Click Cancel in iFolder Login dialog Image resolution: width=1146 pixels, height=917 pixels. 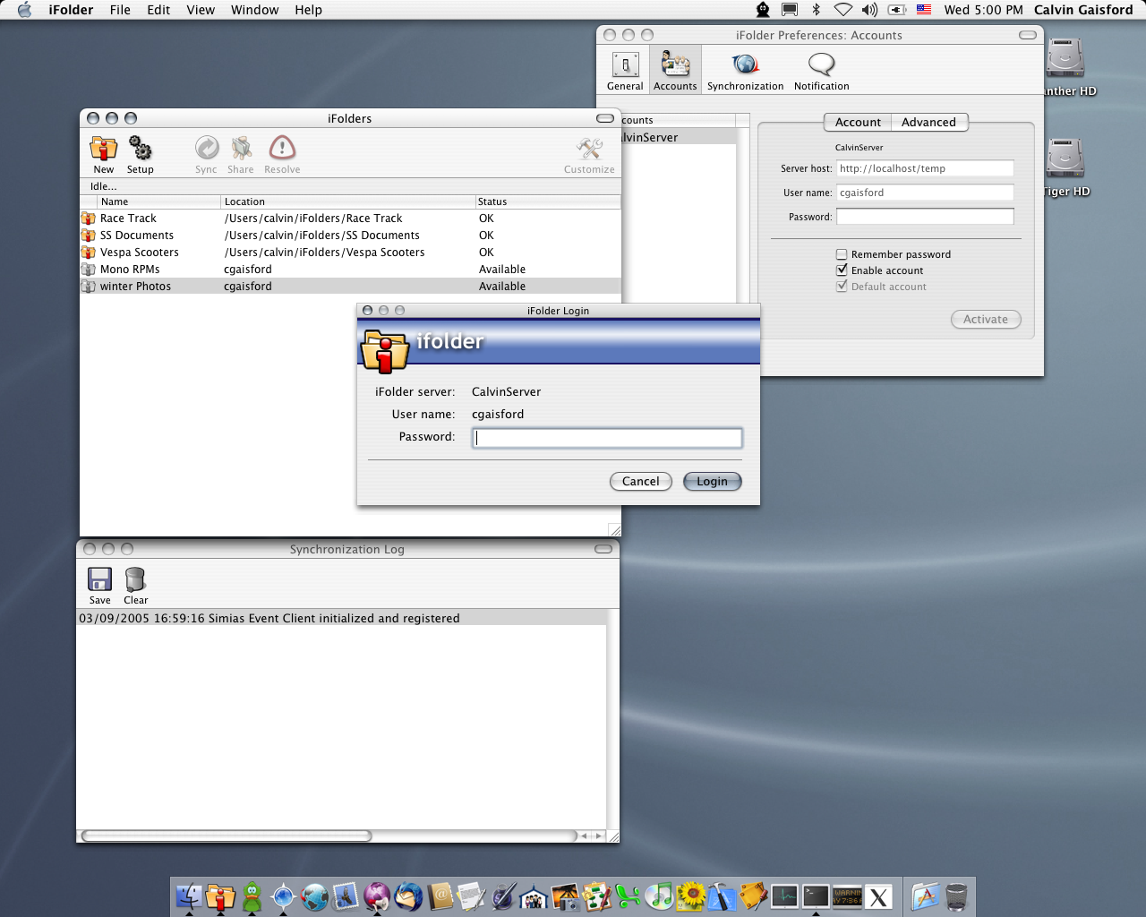pyautogui.click(x=641, y=482)
